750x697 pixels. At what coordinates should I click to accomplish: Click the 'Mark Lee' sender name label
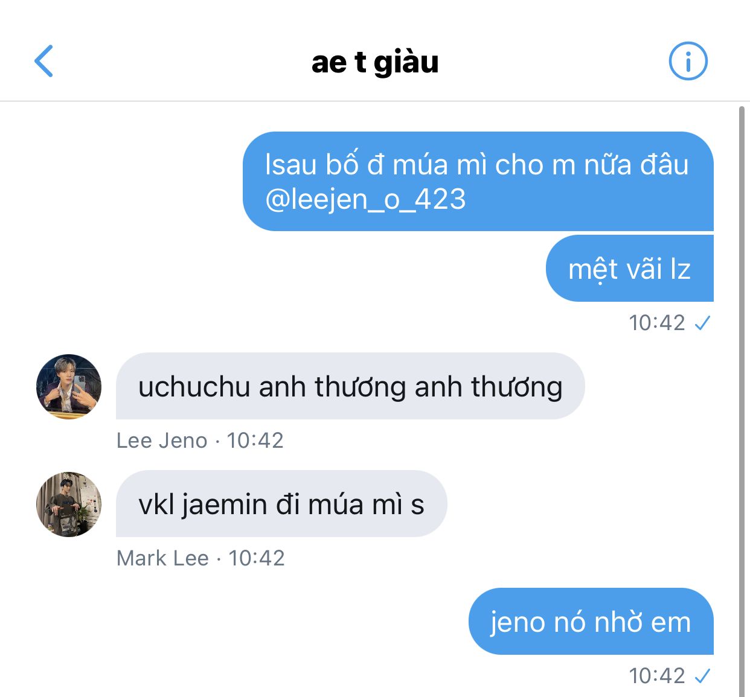pos(163,558)
